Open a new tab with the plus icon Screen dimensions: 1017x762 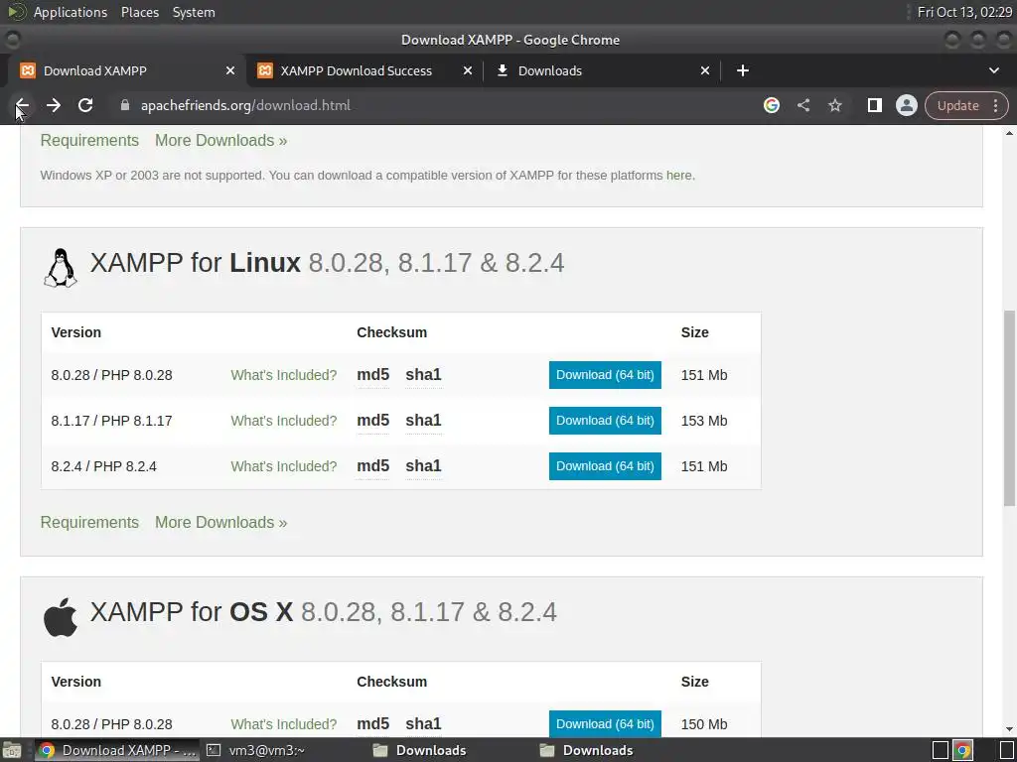pyautogui.click(x=743, y=70)
